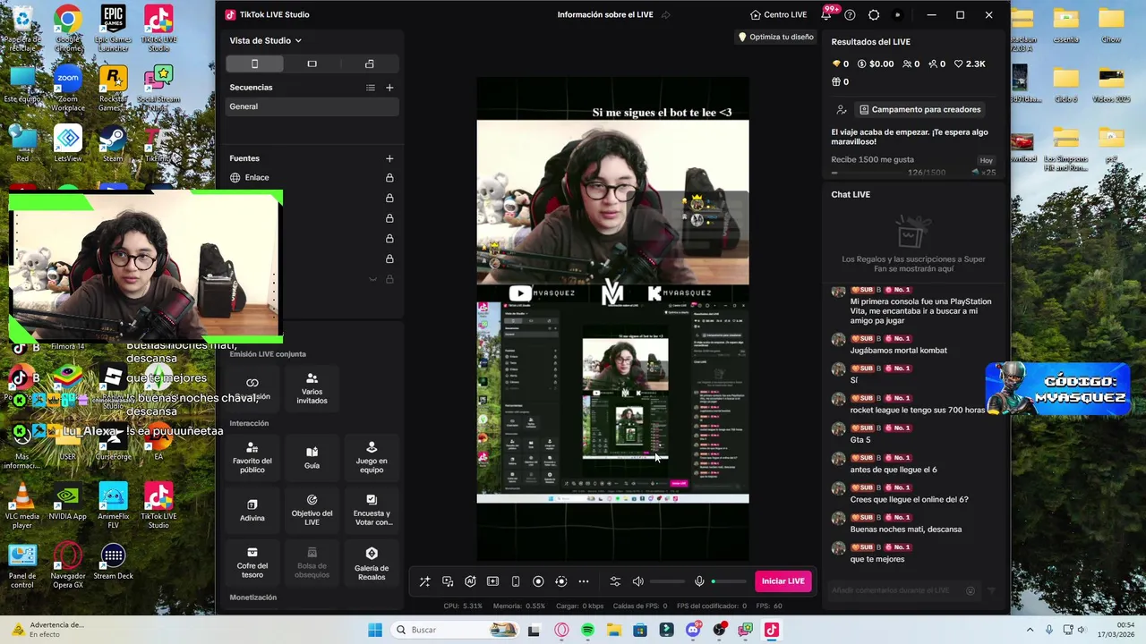The image size is (1146, 644).
Task: Toggle lock on the Enlace source
Action: 389,177
